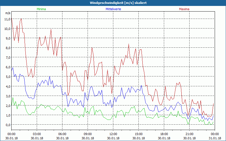
Task: Click the 03:00 time axis label
Action: [x=37, y=134]
